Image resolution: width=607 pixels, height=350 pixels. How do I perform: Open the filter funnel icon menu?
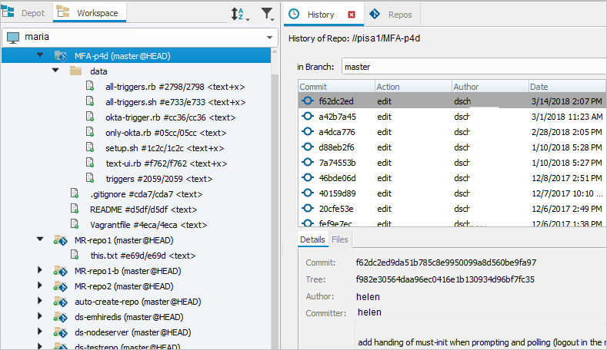[266, 14]
